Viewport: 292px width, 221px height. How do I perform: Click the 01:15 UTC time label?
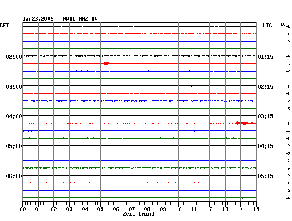point(265,56)
